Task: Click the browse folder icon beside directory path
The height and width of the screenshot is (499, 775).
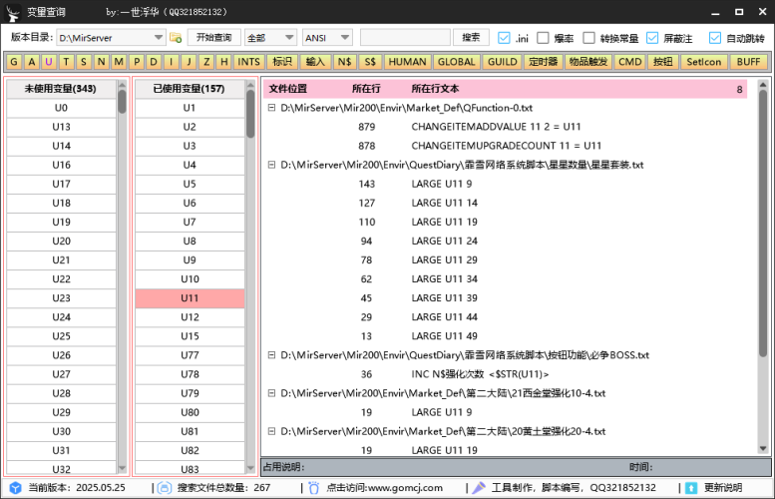Action: [x=176, y=38]
